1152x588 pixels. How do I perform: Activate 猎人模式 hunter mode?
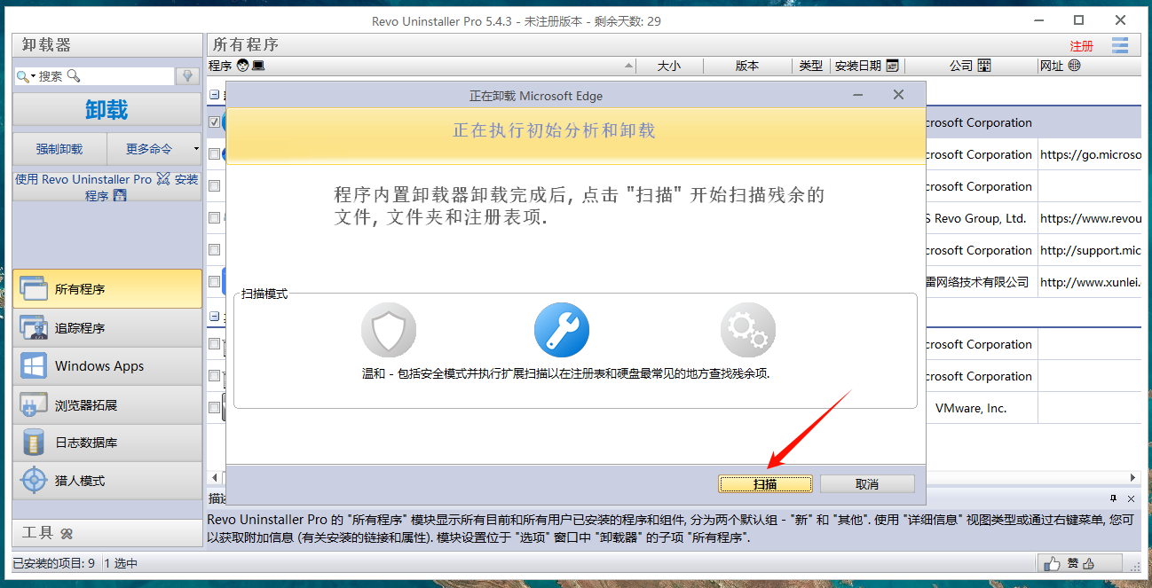pos(107,481)
